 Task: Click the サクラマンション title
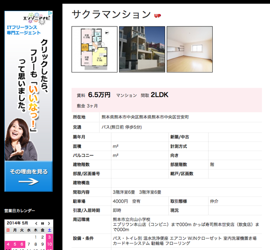pos(111,14)
